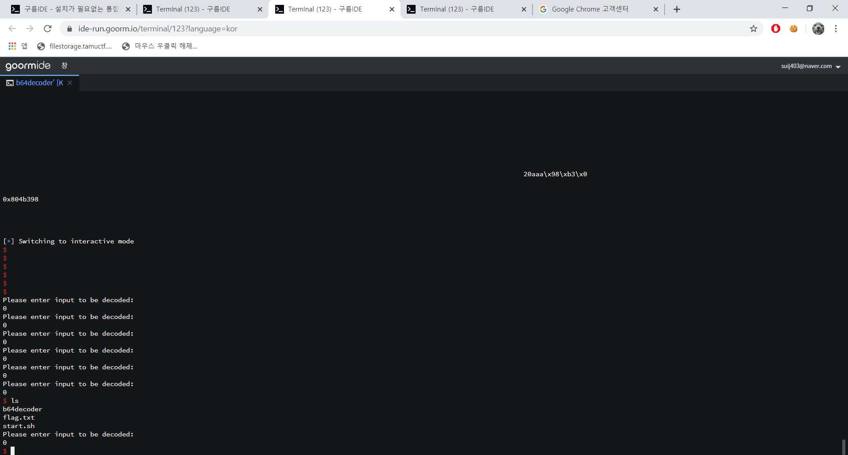Open the Chrome profile avatar
This screenshot has width=848, height=455.
coord(818,29)
